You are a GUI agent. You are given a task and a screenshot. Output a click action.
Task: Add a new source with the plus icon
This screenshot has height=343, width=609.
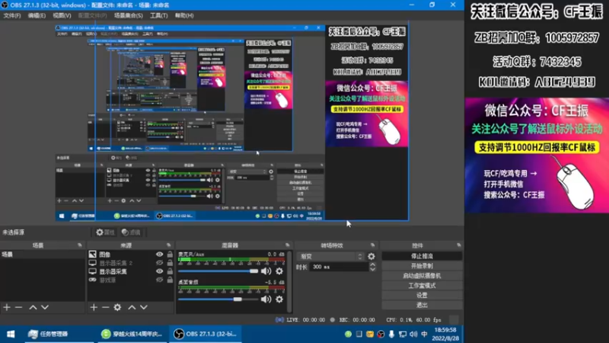pyautogui.click(x=94, y=307)
